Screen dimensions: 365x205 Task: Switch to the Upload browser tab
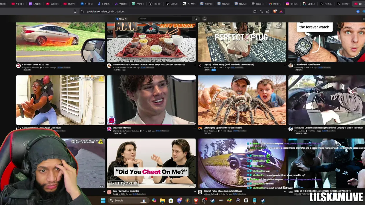click(309, 4)
